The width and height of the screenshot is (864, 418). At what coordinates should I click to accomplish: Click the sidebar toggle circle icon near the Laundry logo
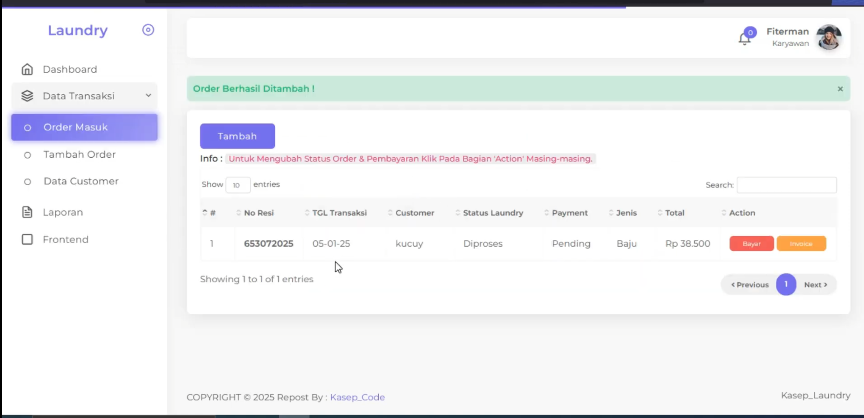148,30
